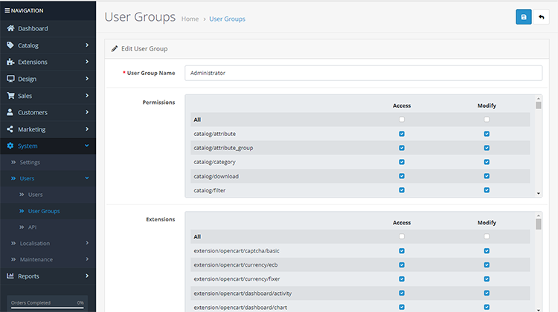The width and height of the screenshot is (558, 312).
Task: Toggle the Navigation hamburger menu icon
Action: (x=7, y=10)
